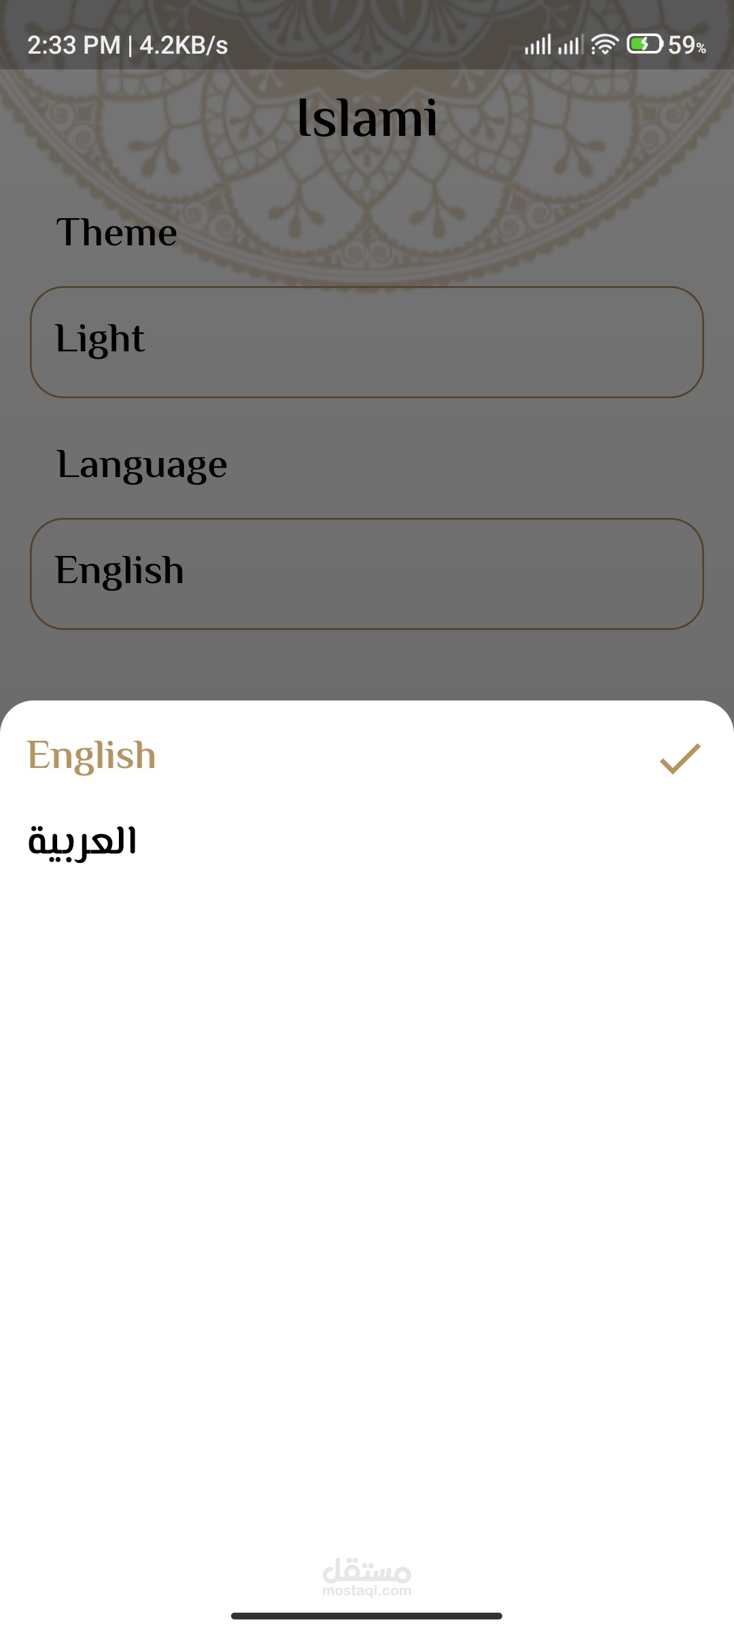
Task: Tap the second cellular signal icon
Action: tap(571, 45)
